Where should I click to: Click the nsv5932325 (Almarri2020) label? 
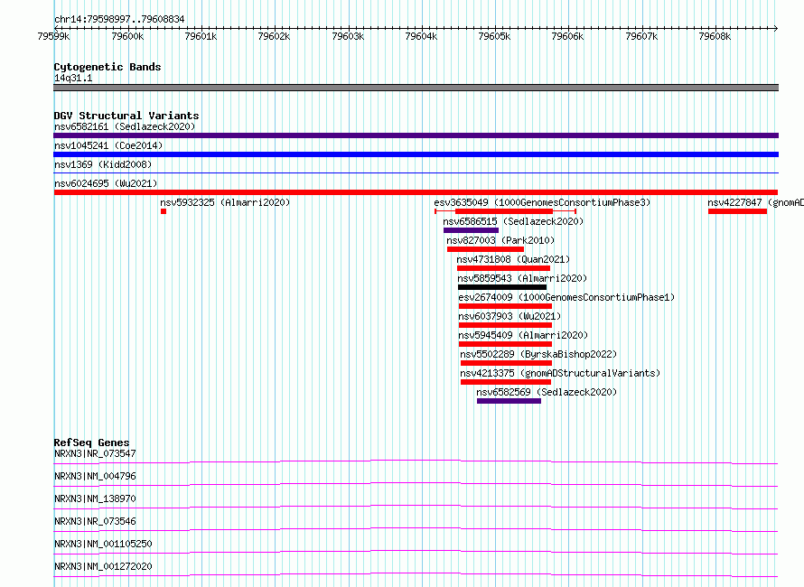(x=225, y=202)
